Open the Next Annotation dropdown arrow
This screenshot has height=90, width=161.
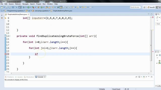[75, 7]
